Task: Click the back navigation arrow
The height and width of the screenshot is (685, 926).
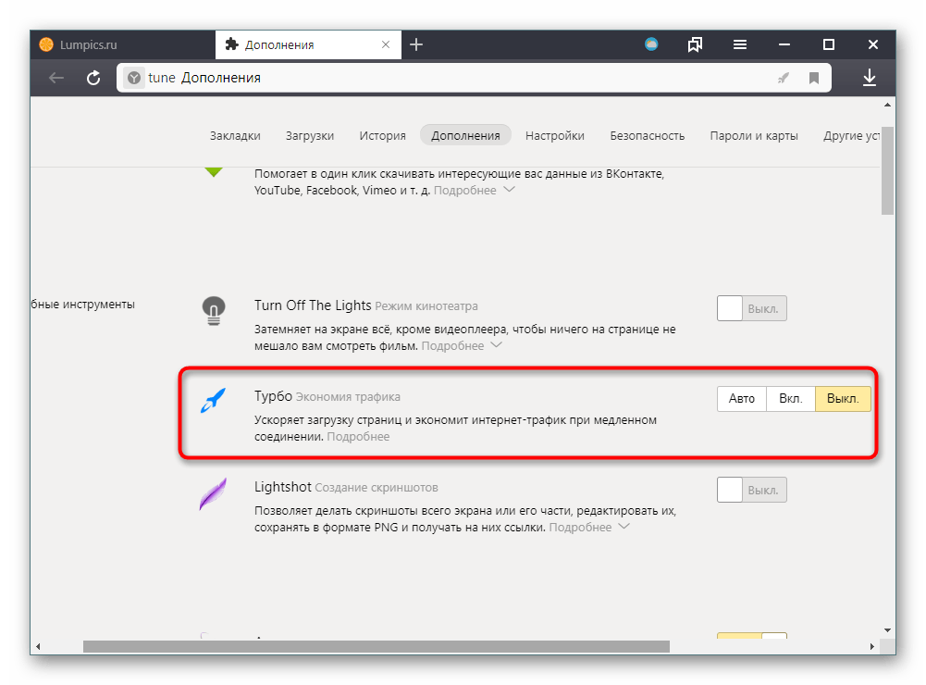Action: [x=56, y=78]
